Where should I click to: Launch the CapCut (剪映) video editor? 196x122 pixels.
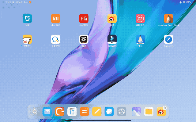[x=84, y=39]
